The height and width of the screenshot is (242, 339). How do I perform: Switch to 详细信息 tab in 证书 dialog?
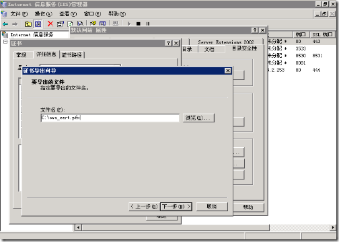tap(46, 54)
